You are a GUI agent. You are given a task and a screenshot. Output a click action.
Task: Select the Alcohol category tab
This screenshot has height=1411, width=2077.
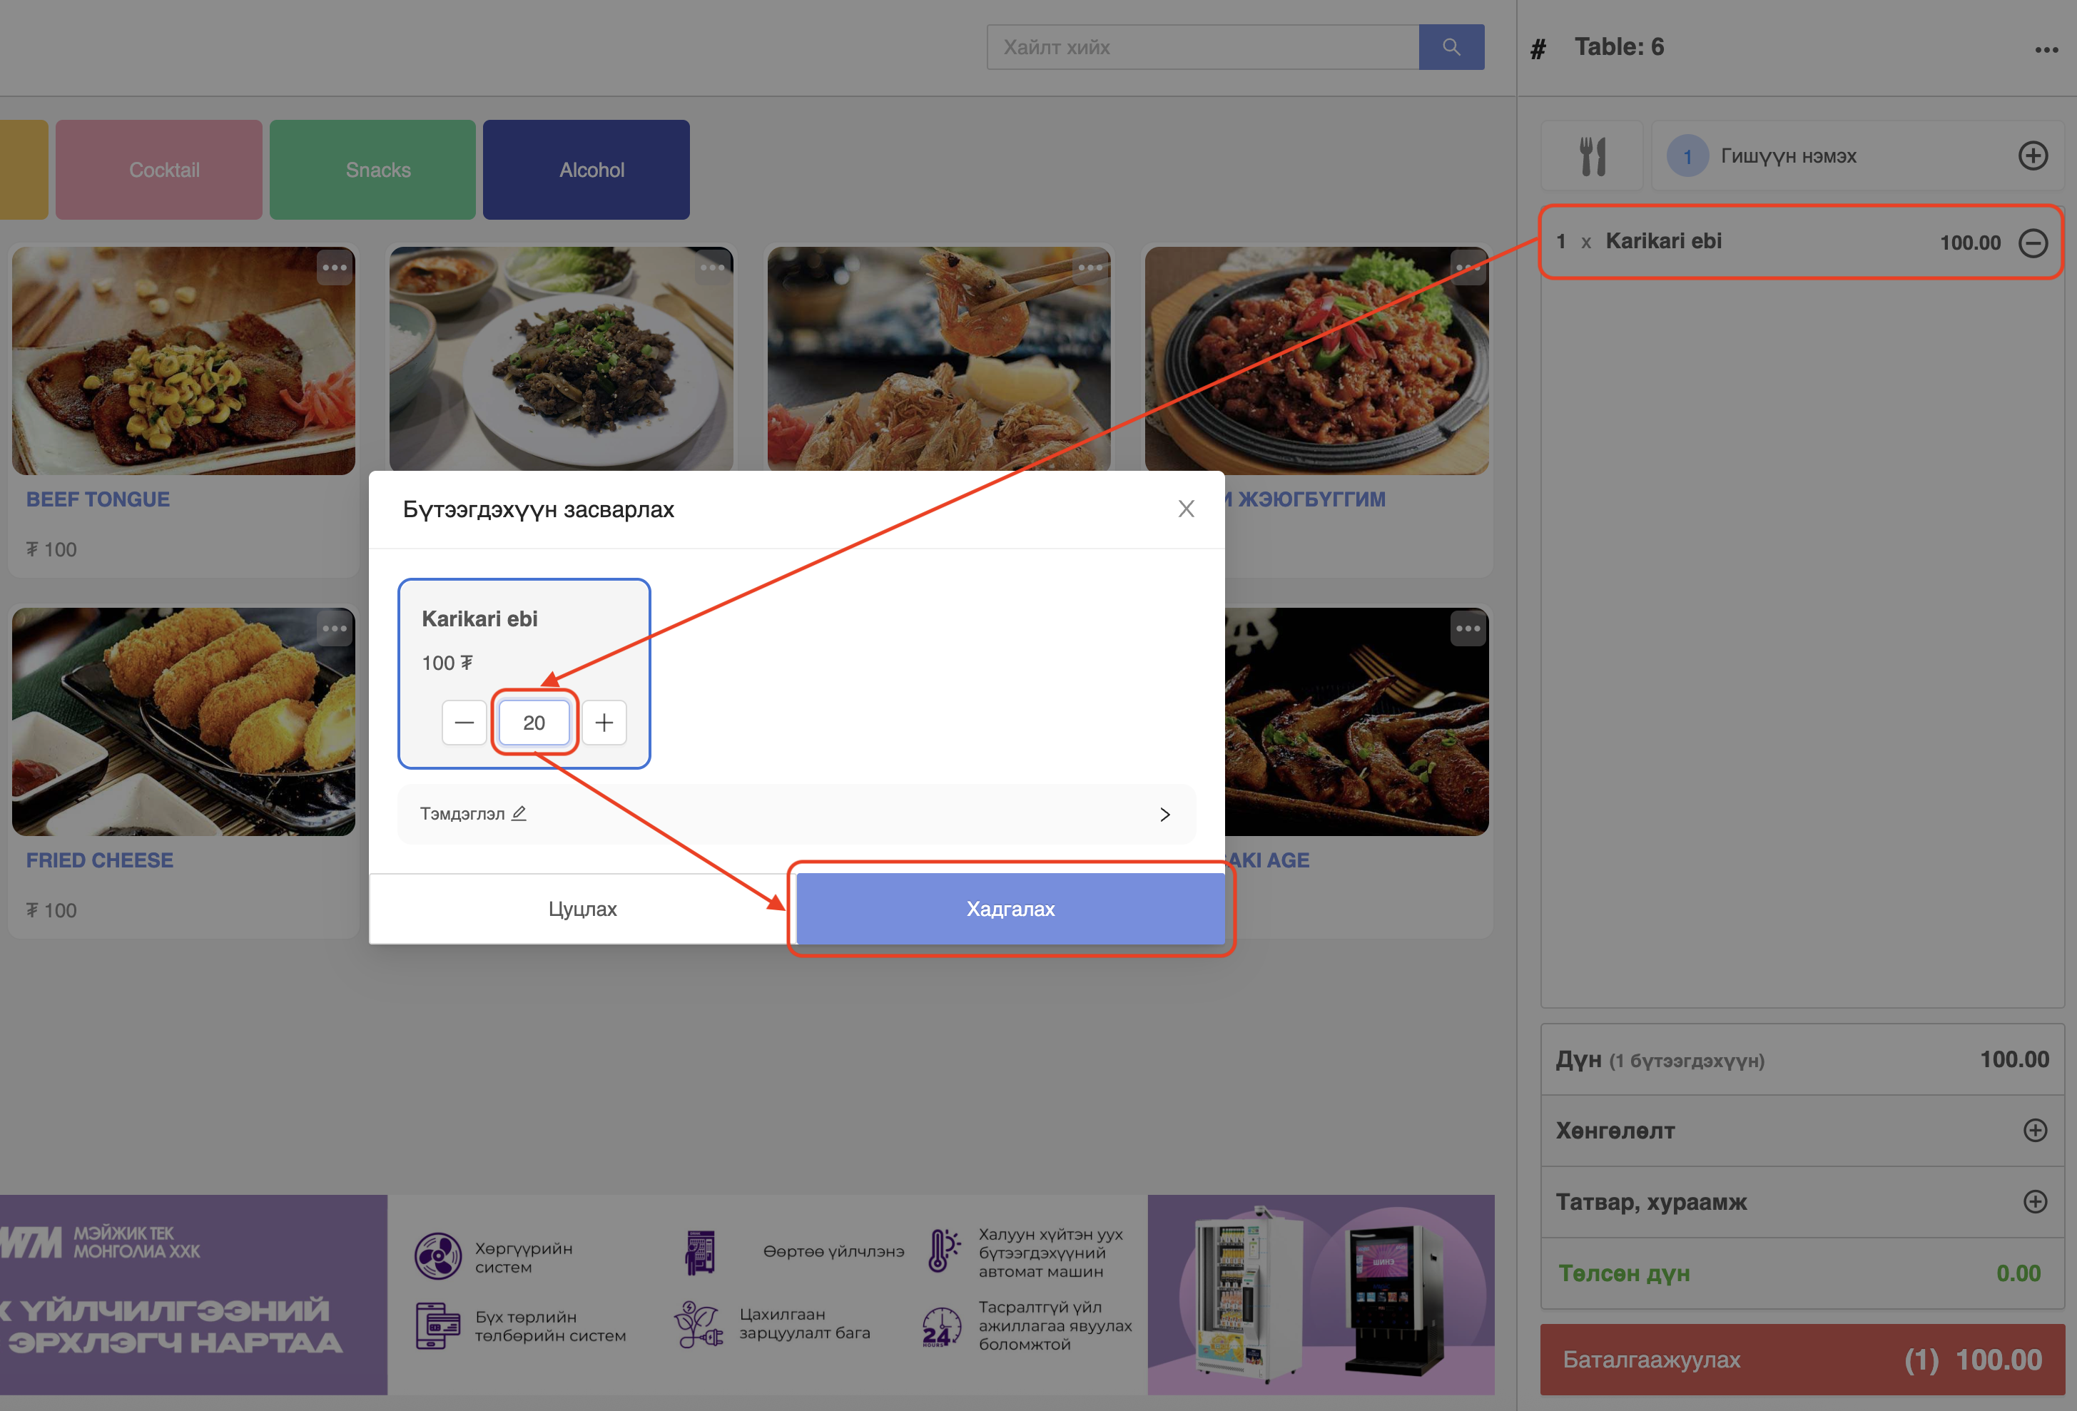[x=586, y=170]
